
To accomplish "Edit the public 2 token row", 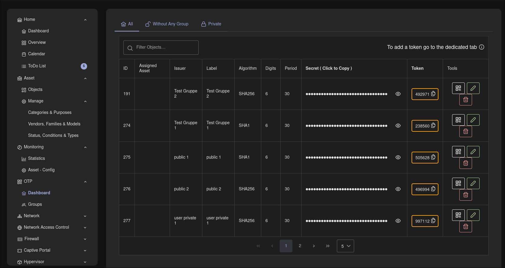I will pos(473,183).
